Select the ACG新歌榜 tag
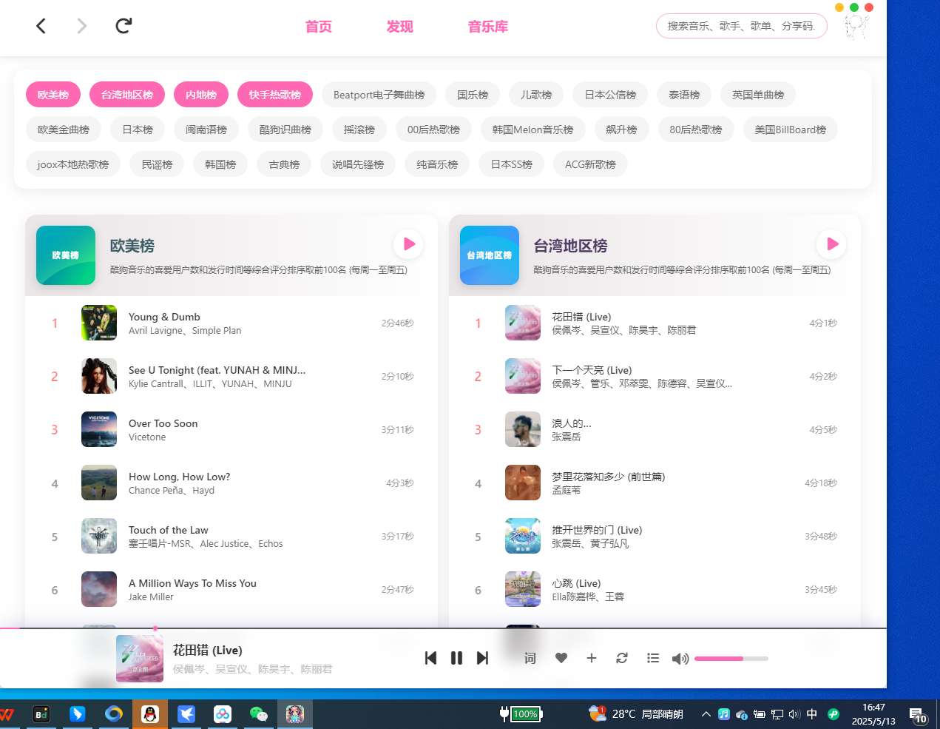 (x=590, y=164)
